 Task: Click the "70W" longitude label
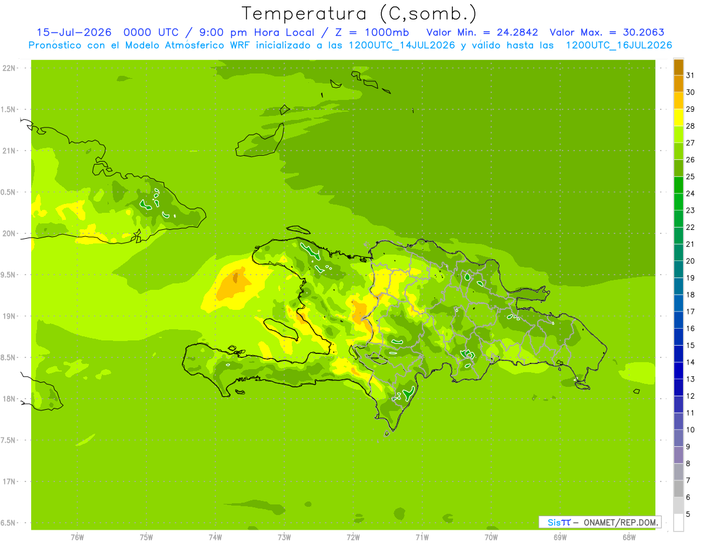tap(491, 537)
